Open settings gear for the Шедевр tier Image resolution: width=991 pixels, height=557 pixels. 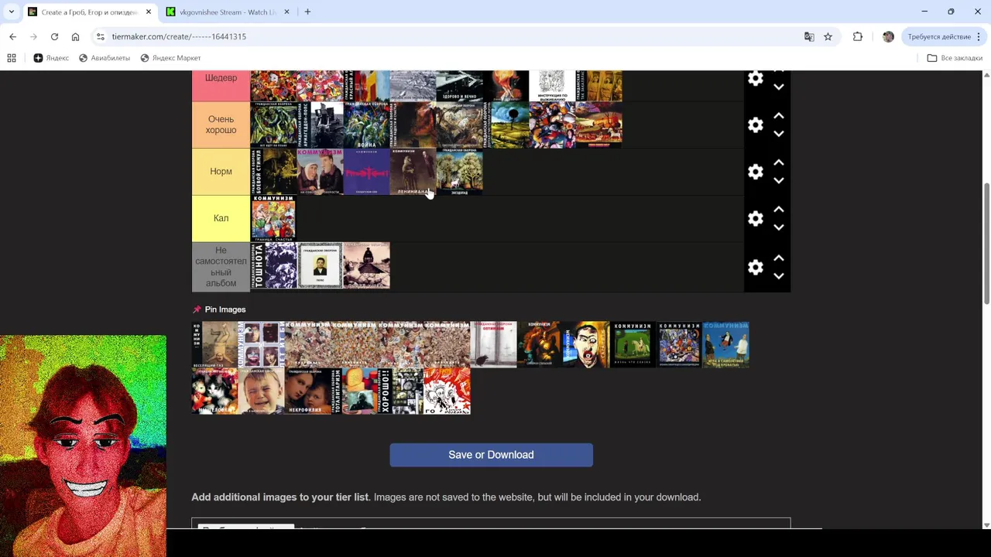tap(756, 78)
